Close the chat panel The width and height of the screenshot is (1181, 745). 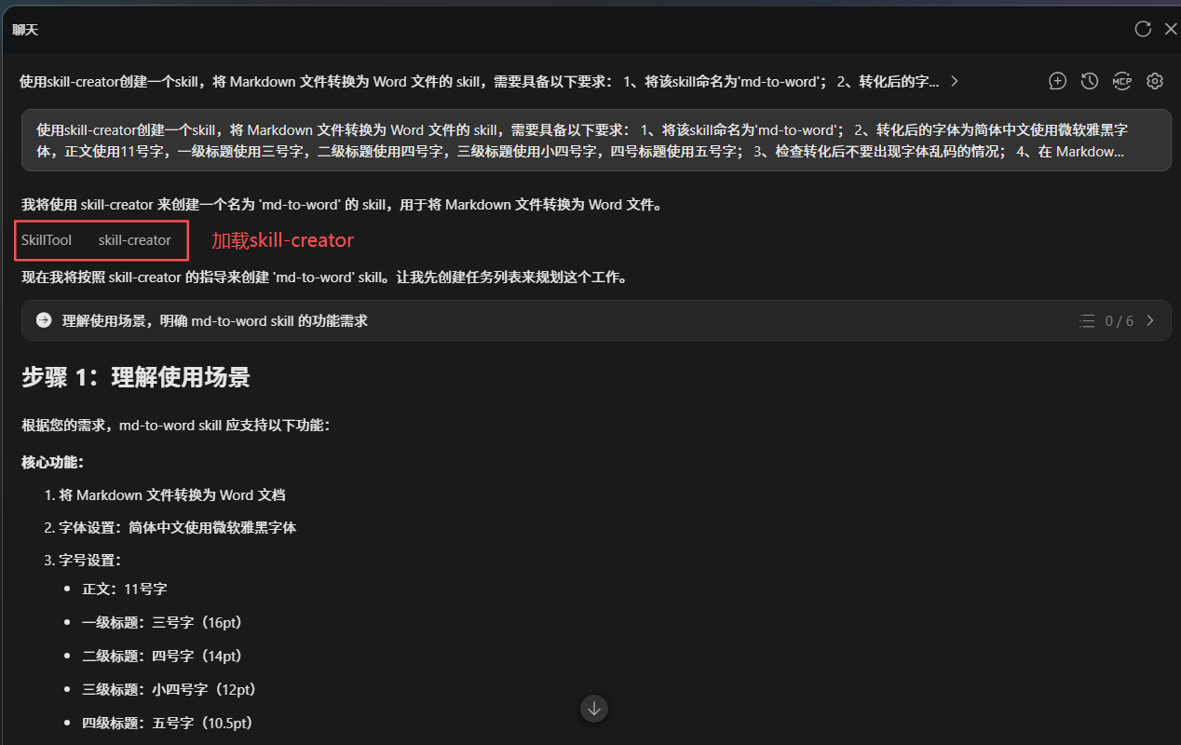[1171, 29]
